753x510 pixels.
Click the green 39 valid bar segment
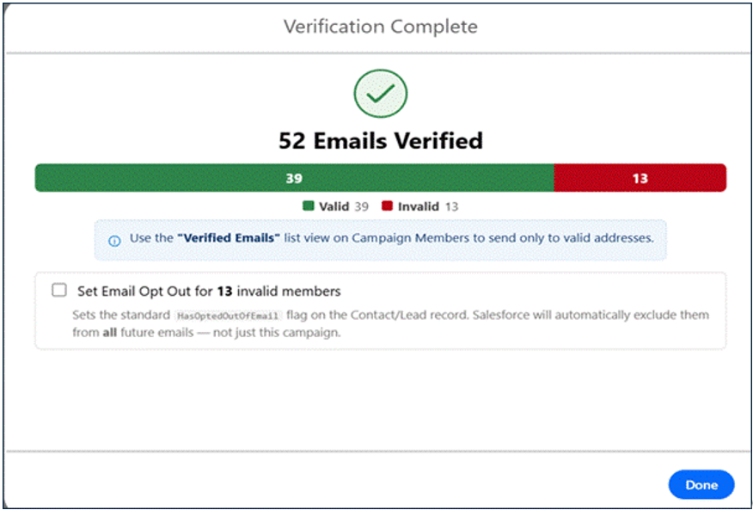click(294, 178)
